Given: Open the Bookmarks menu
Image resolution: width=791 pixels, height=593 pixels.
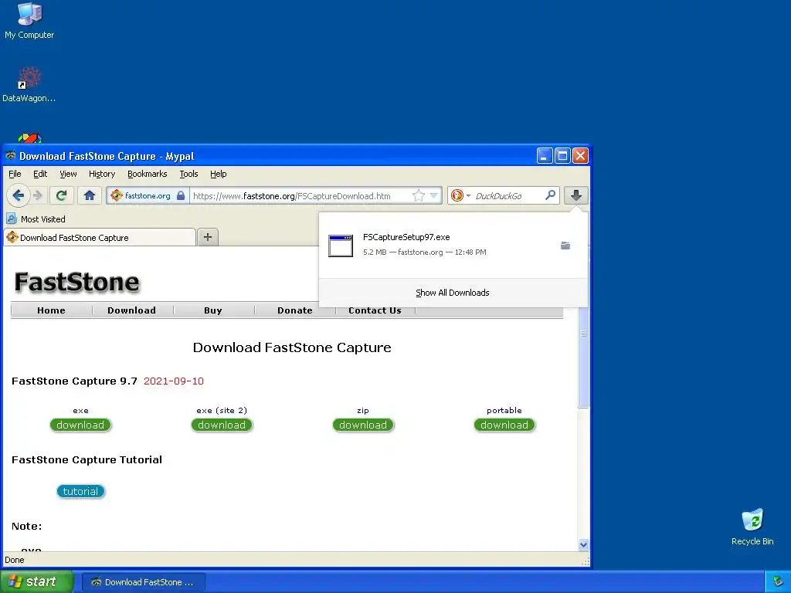Looking at the screenshot, I should point(147,174).
